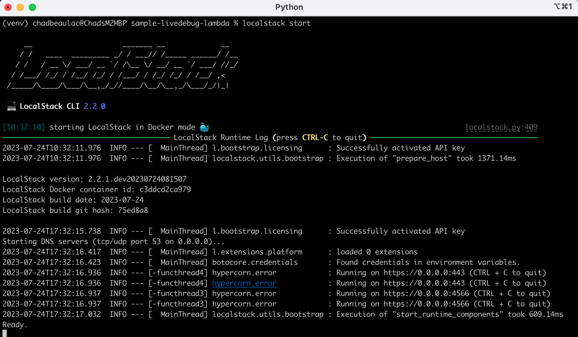Click 'start_runtime_components' took 609.14ms message
The image size is (578, 337).
(x=450, y=314)
